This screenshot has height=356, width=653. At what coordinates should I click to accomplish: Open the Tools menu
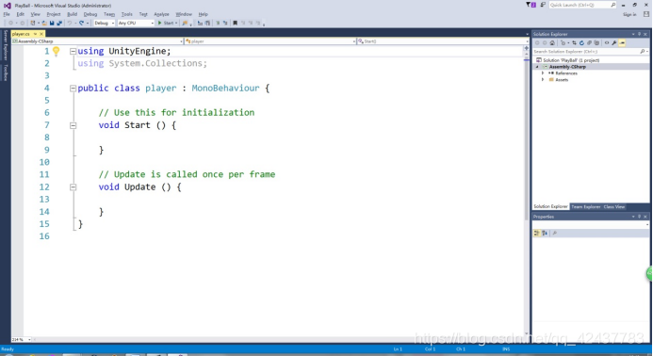coord(126,14)
